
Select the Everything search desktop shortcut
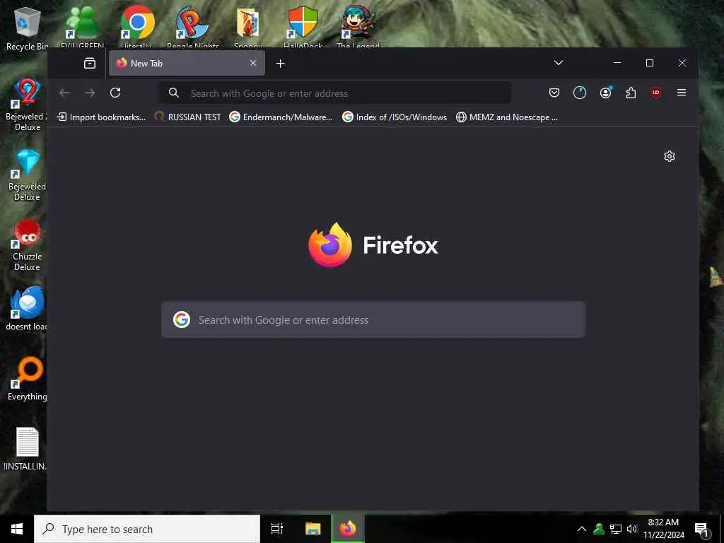[x=27, y=379]
